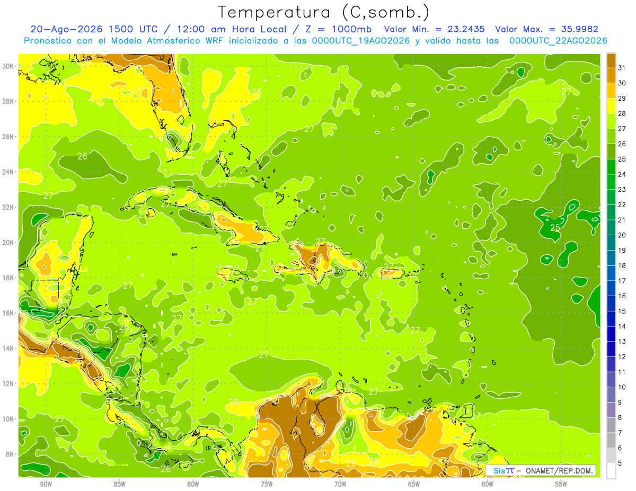636x491 pixels.
Task: Click the "25" contour label on the map
Action: pyautogui.click(x=555, y=228)
